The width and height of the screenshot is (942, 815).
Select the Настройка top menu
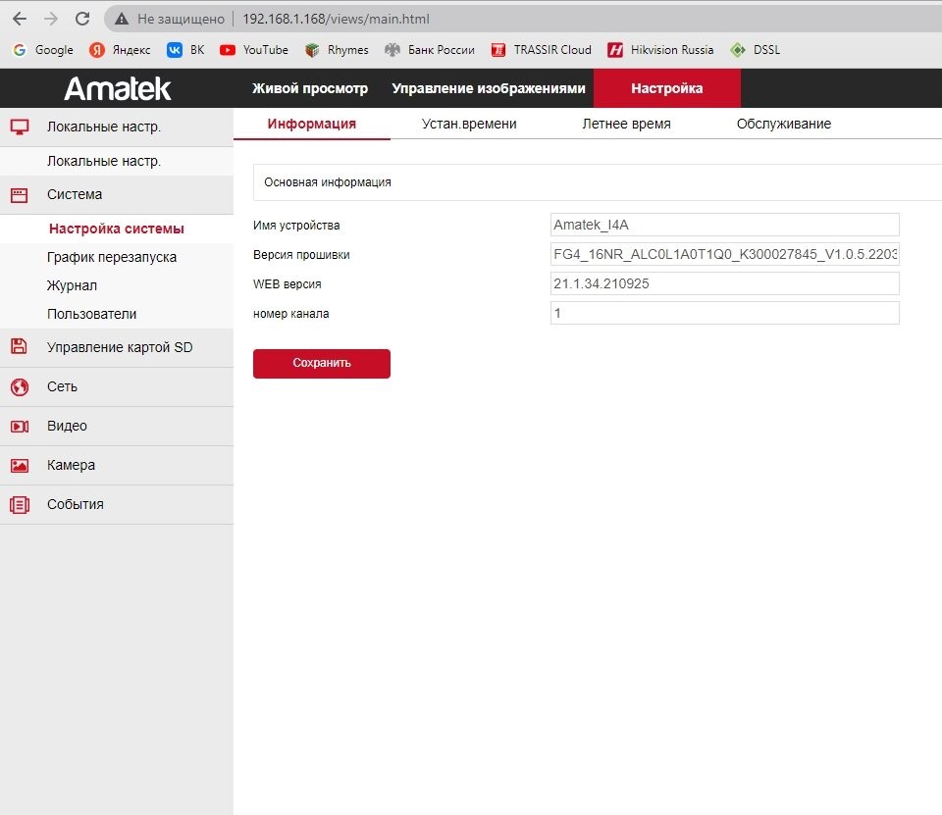667,88
